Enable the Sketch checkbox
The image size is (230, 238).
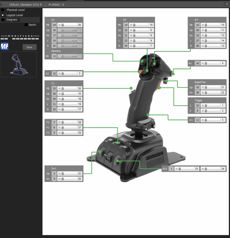click(x=26, y=25)
